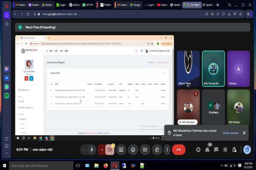Open WhatsApp in the Opera sidebar

pyautogui.click(x=7, y=87)
